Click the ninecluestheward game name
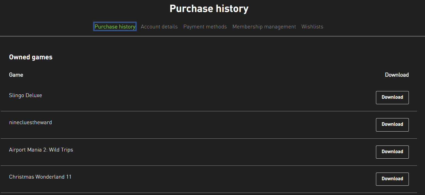 (x=30, y=123)
